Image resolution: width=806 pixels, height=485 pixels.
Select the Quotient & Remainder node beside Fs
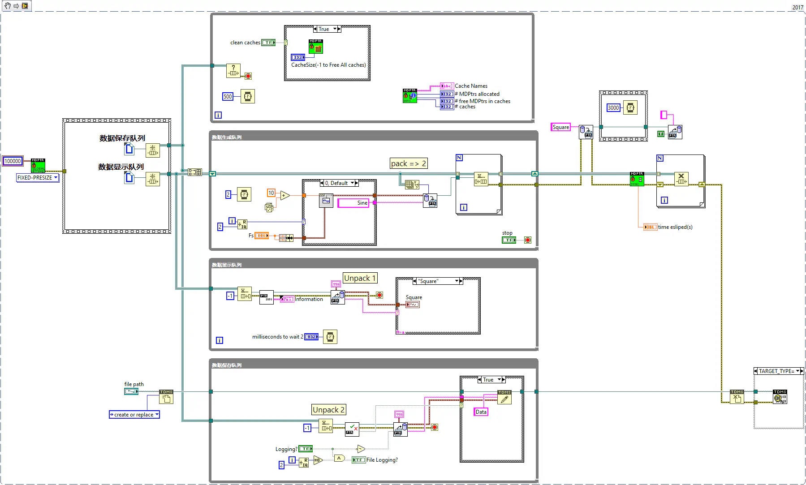242,224
